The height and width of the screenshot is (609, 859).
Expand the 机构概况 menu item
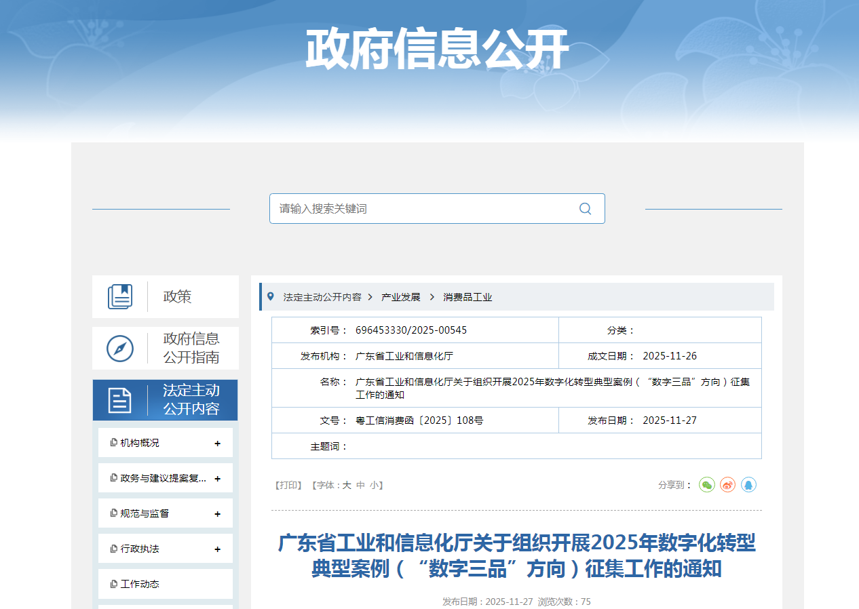coord(217,444)
